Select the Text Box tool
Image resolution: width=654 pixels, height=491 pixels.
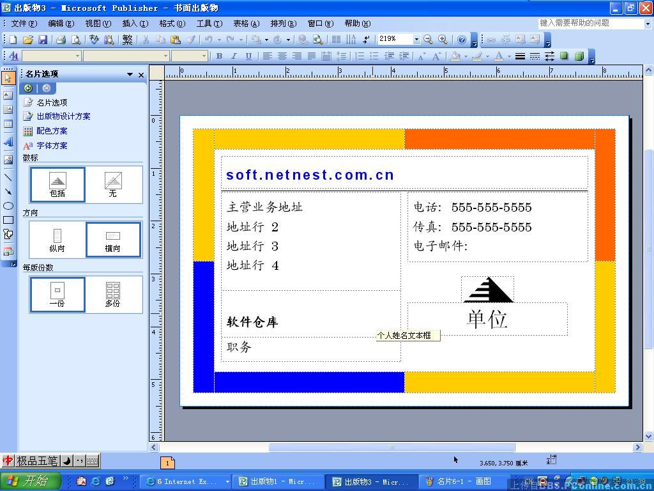(8, 95)
